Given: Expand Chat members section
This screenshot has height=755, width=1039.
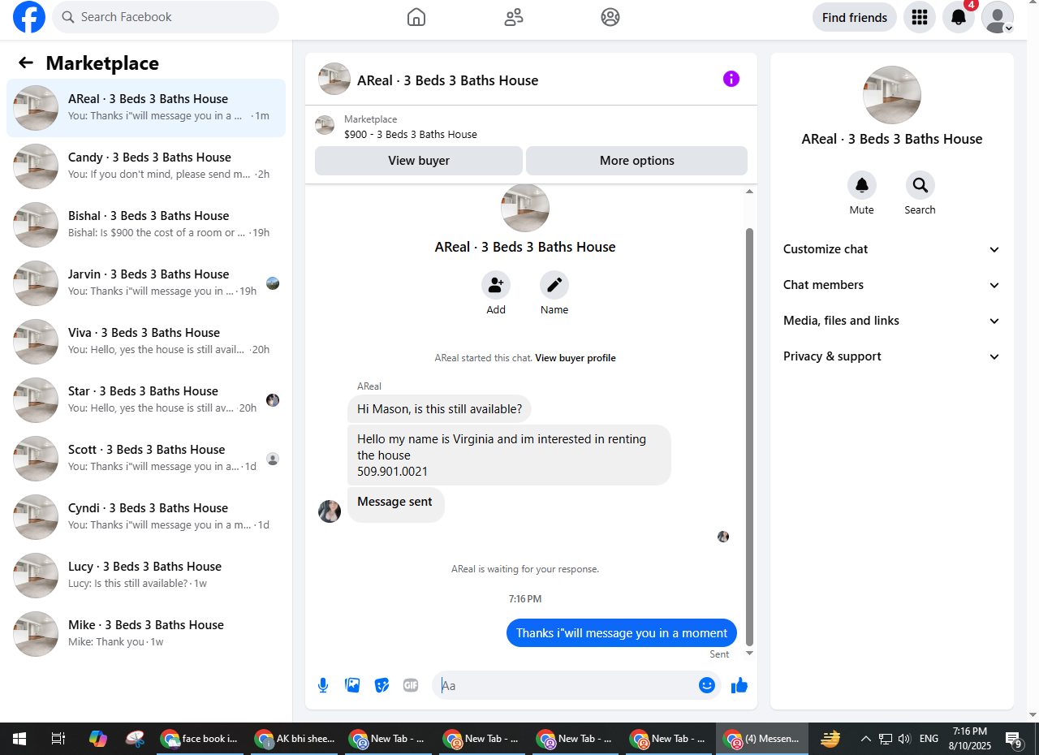Looking at the screenshot, I should (891, 285).
